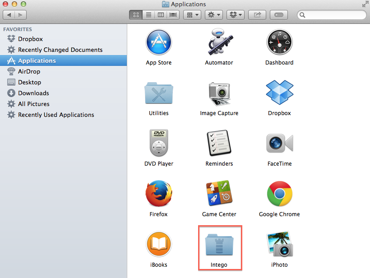The image size is (370, 278).
Task: Click the iPhoto label text
Action: (279, 265)
